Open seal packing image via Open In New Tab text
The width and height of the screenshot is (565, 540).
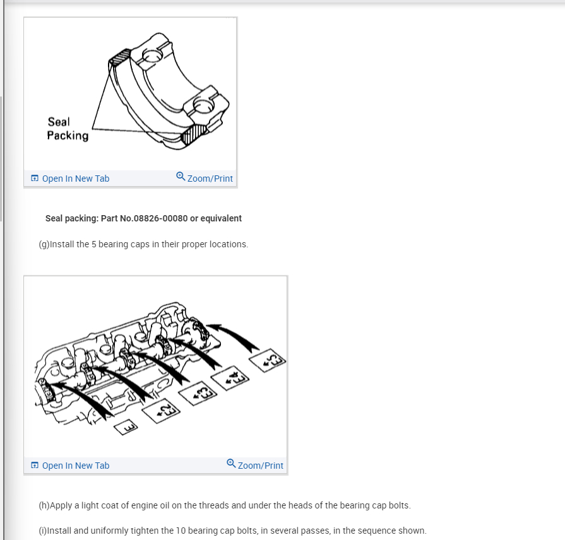76,179
